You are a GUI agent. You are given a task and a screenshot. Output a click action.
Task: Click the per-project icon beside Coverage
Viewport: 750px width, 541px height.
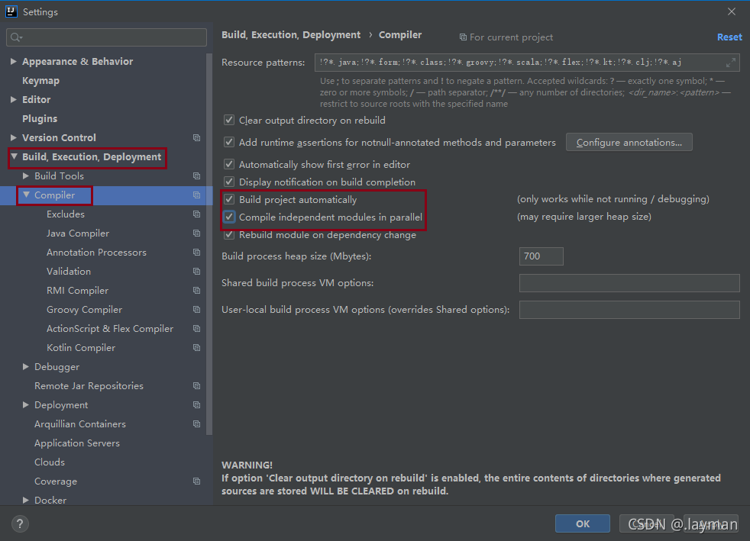(x=196, y=481)
